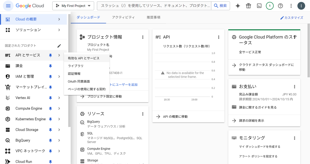The height and width of the screenshot is (164, 310).
Task: Click the 検索 search button
Action: coord(220,6)
